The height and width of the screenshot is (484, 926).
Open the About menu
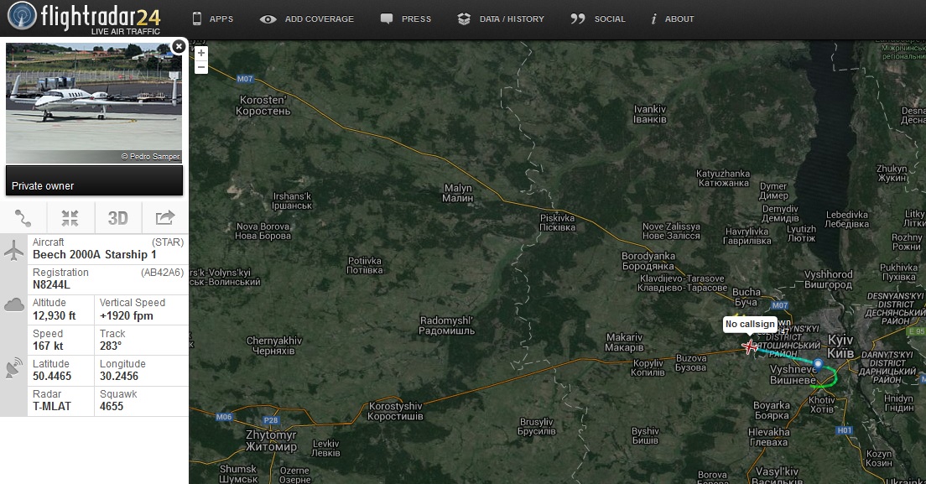tap(672, 18)
